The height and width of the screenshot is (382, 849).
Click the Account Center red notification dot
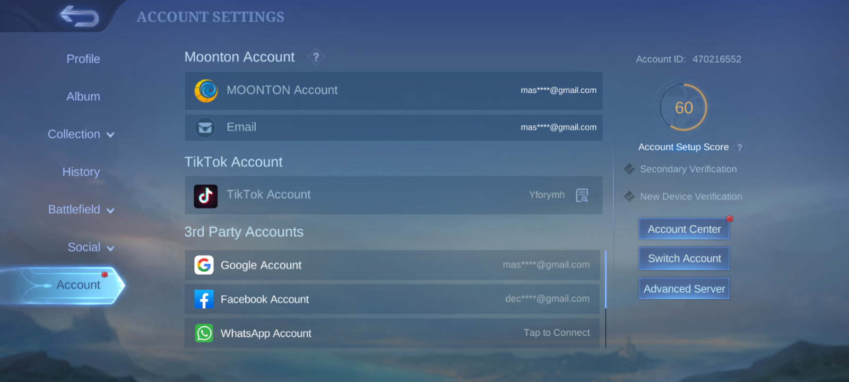[x=730, y=219]
